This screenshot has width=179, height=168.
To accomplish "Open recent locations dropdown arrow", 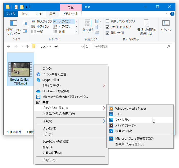I will [x=22, y=46].
